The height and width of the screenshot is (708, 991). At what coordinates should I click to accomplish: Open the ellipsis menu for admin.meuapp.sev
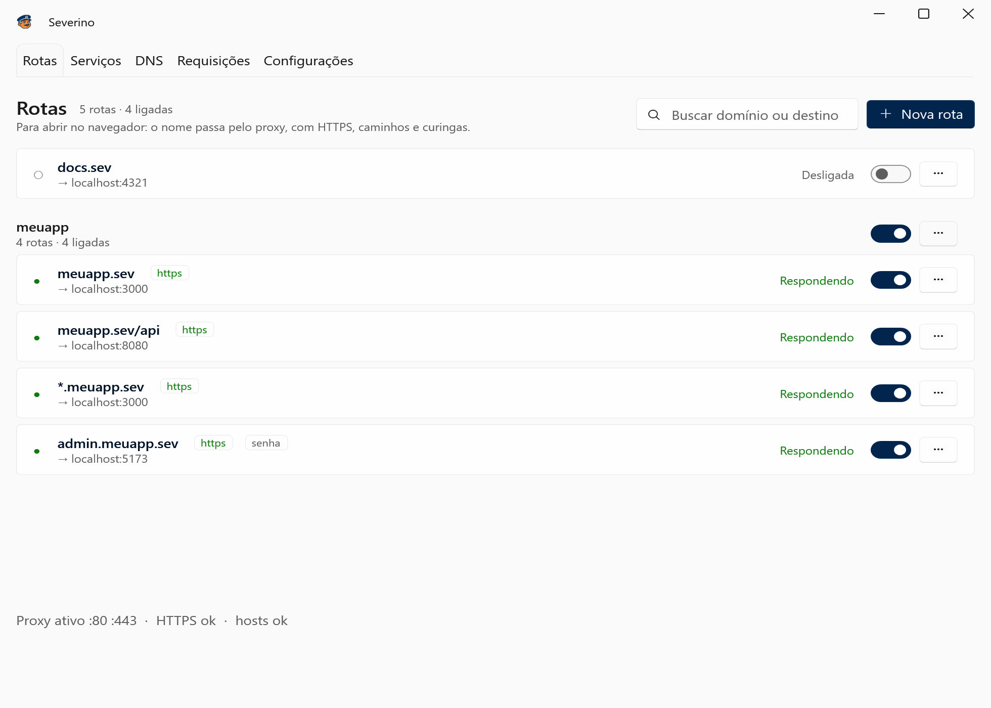(938, 450)
